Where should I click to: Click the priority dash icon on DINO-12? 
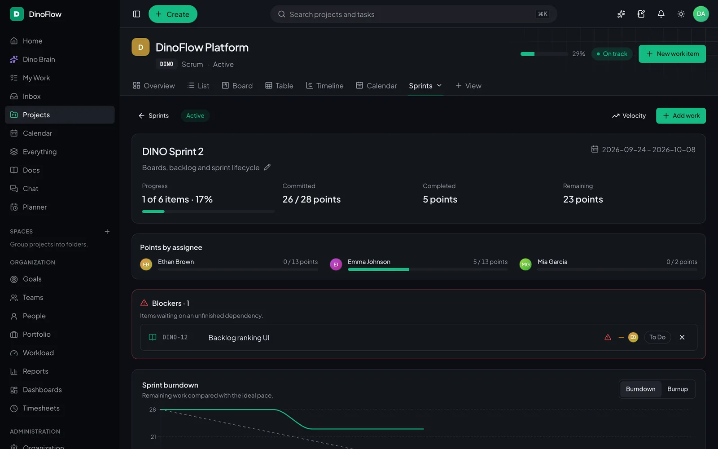621,337
